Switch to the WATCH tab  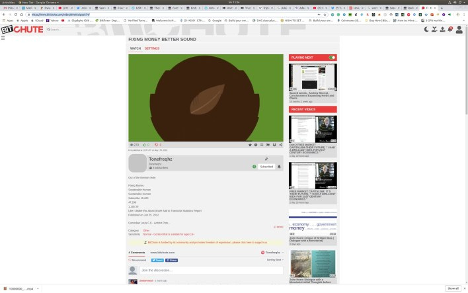coord(136,48)
